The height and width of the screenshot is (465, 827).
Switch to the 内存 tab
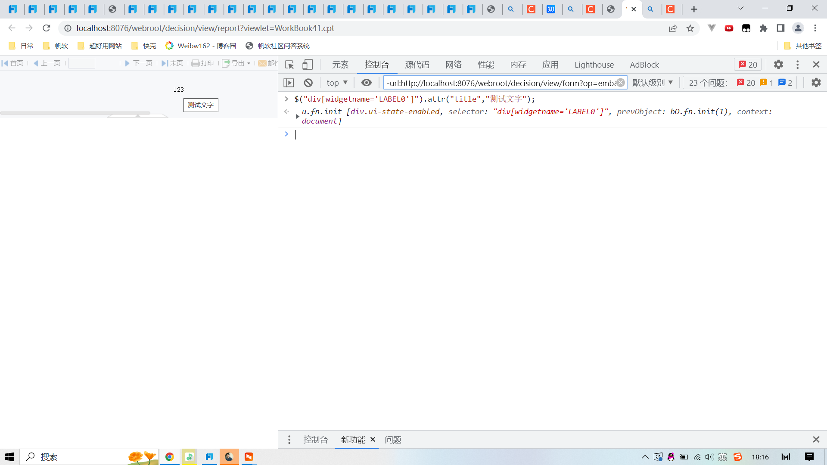(518, 65)
